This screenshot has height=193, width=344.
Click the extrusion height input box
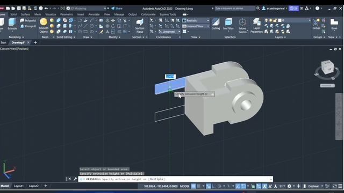[x=170, y=76]
